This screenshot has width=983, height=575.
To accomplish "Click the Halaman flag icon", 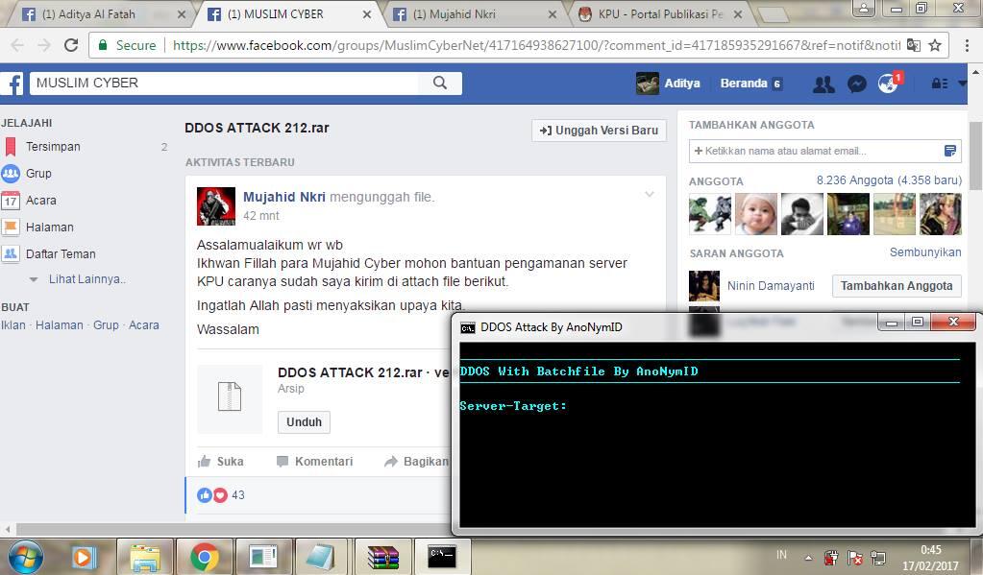I will (x=11, y=228).
